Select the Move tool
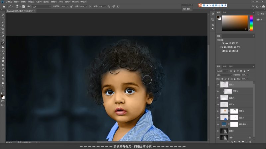 (3, 15)
